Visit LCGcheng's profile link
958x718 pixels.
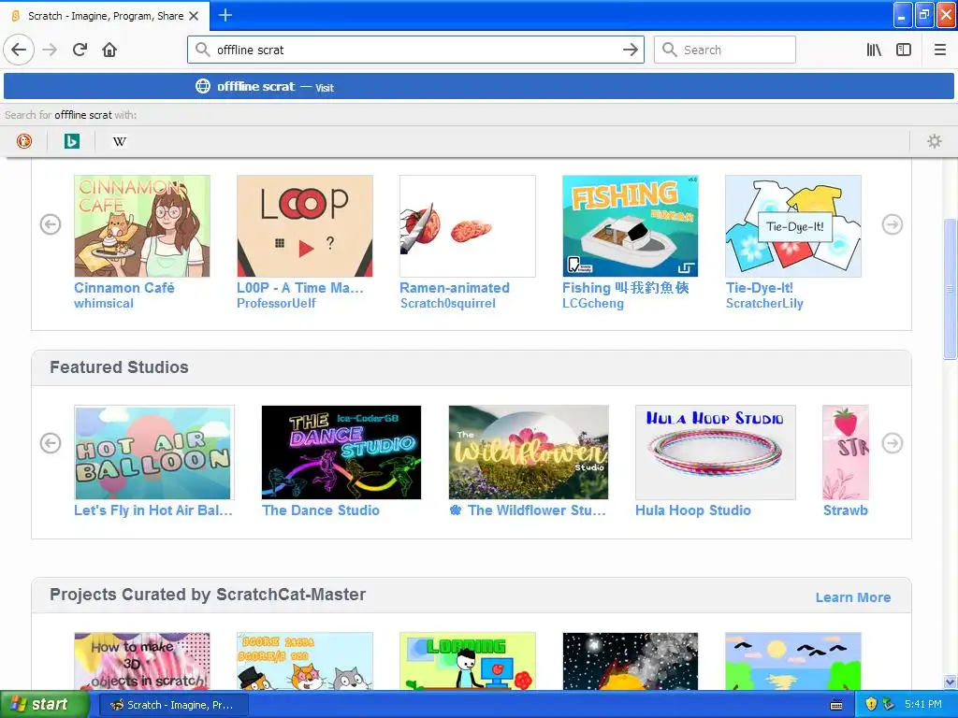tap(593, 304)
